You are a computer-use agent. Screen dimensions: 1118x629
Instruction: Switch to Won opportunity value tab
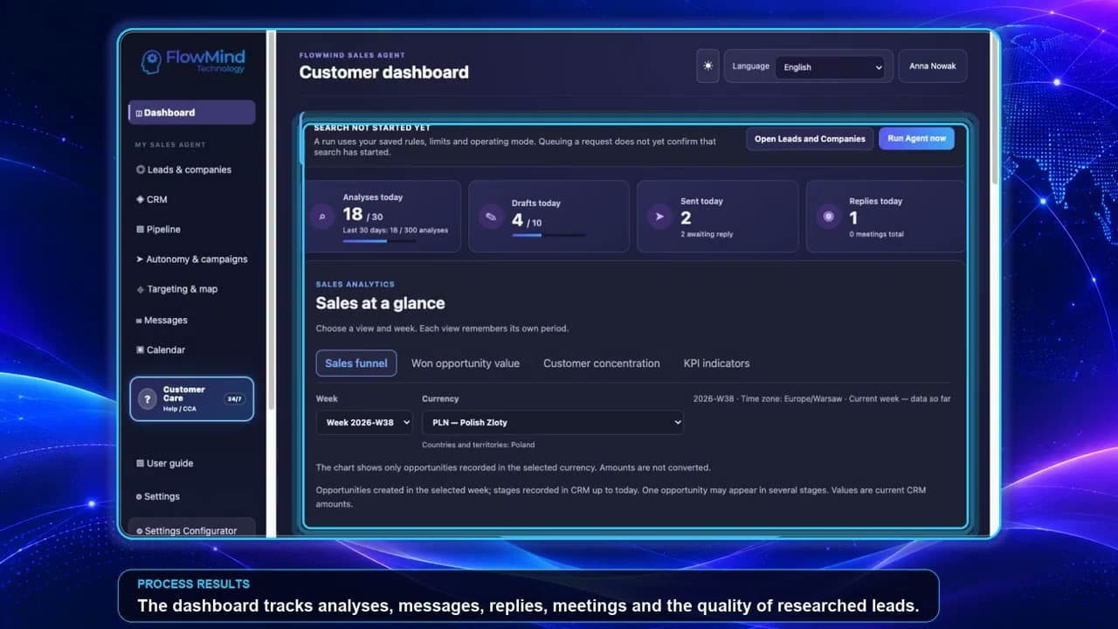(x=466, y=363)
